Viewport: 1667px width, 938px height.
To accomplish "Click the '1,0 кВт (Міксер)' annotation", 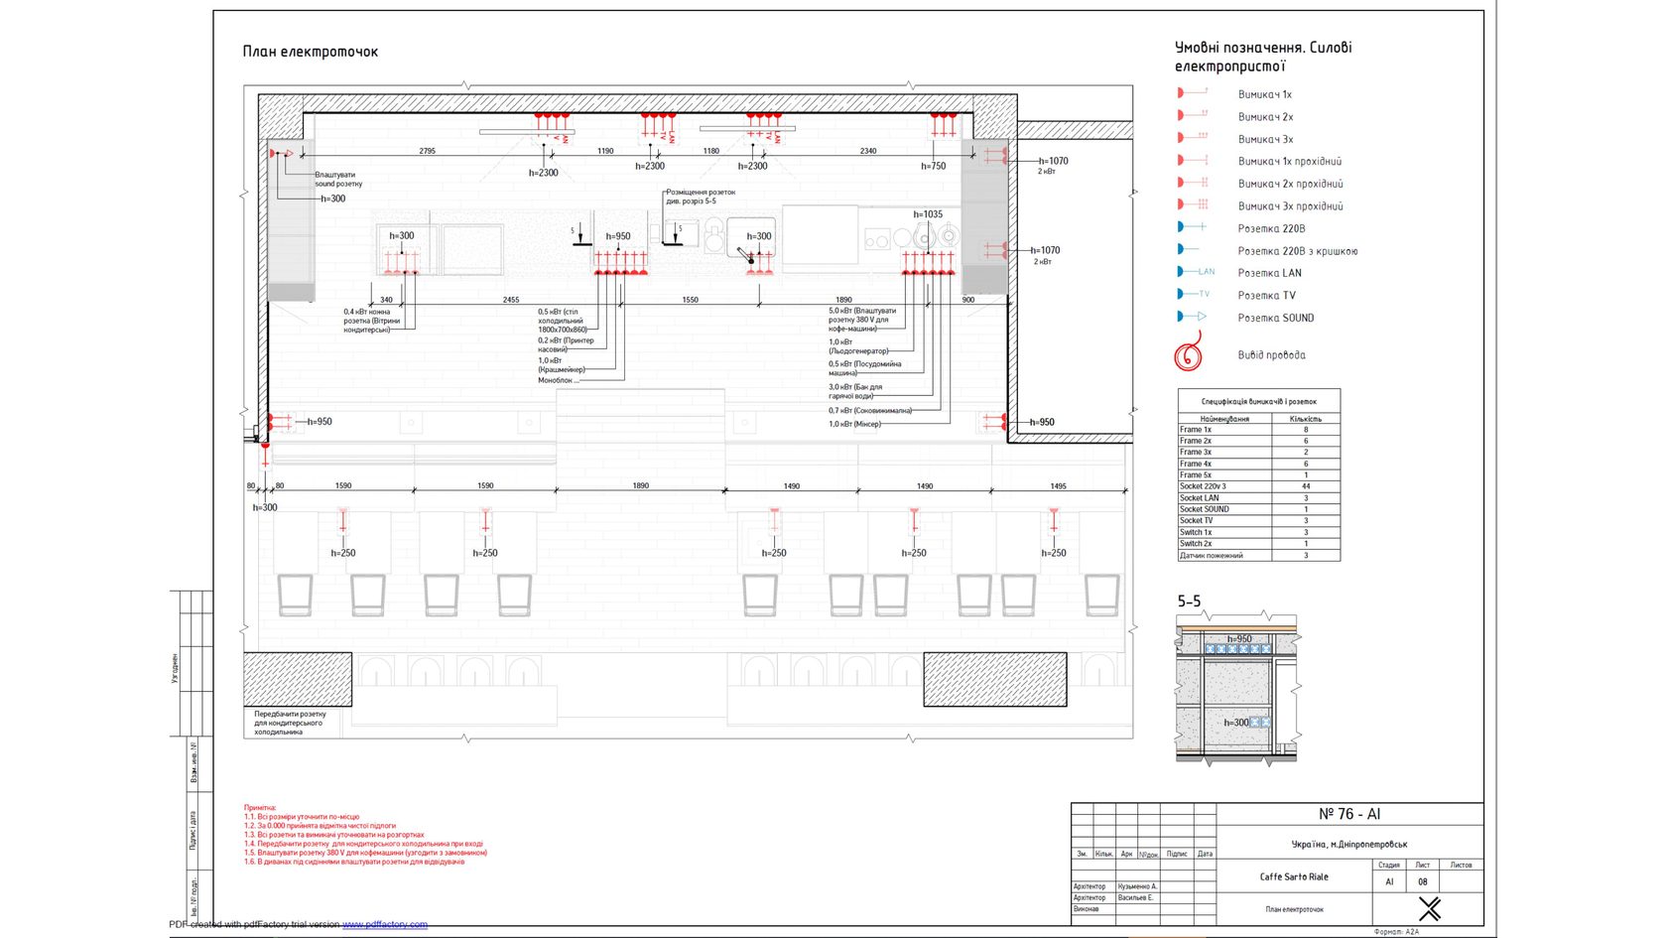I will (854, 424).
